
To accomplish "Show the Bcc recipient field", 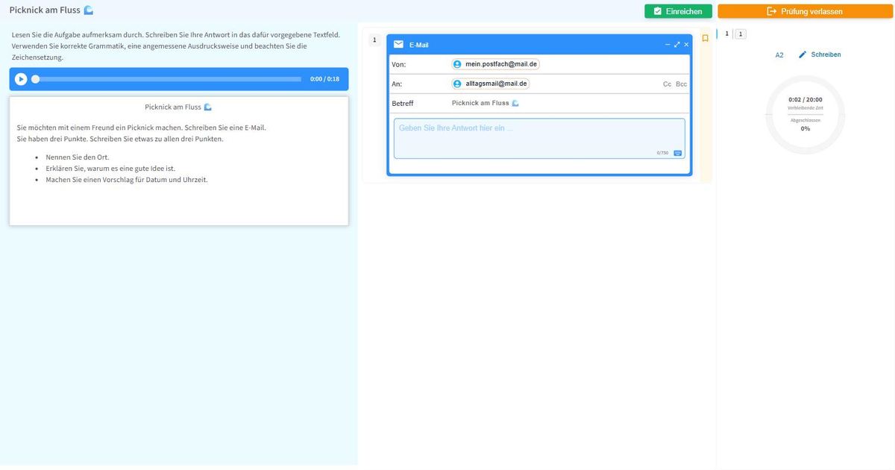I will (681, 84).
